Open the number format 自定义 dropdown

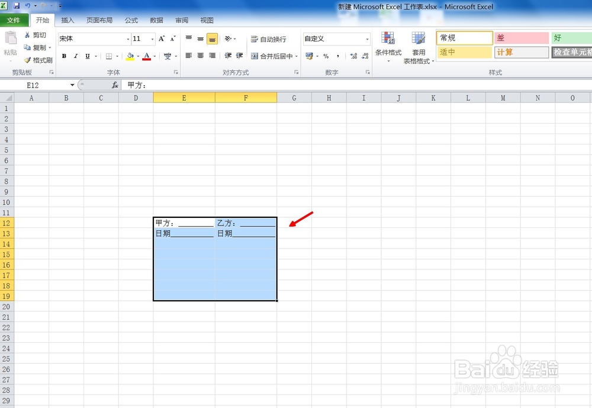click(367, 39)
